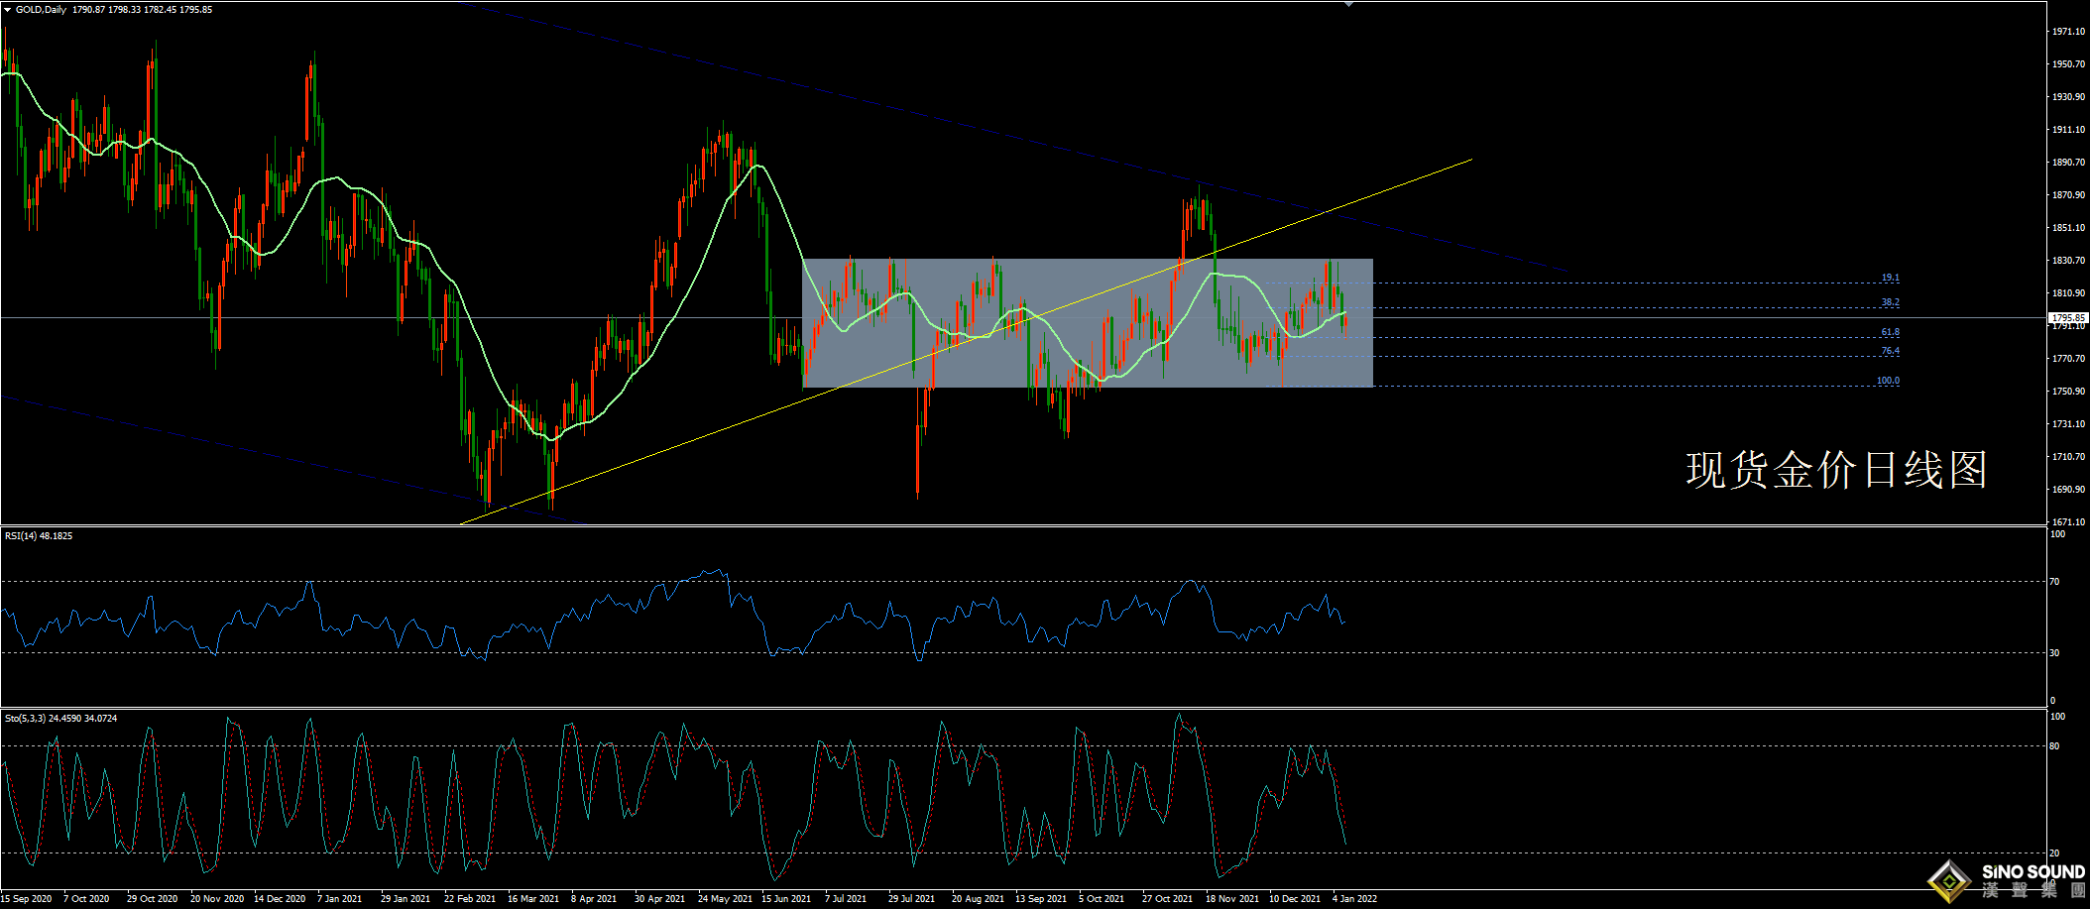This screenshot has height=909, width=2090.
Task: Click the Fibonacci 61.8 level label
Action: coord(1891,333)
